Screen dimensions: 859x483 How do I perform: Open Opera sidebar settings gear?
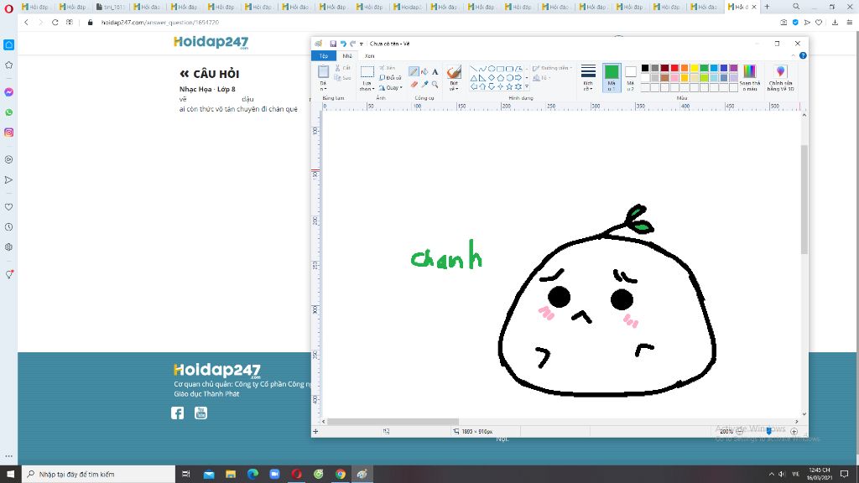8,247
